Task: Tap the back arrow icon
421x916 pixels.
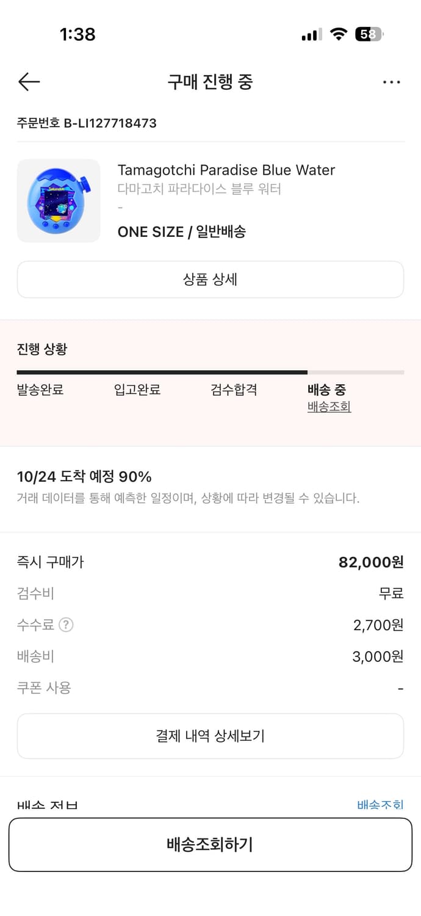Action: 29,82
